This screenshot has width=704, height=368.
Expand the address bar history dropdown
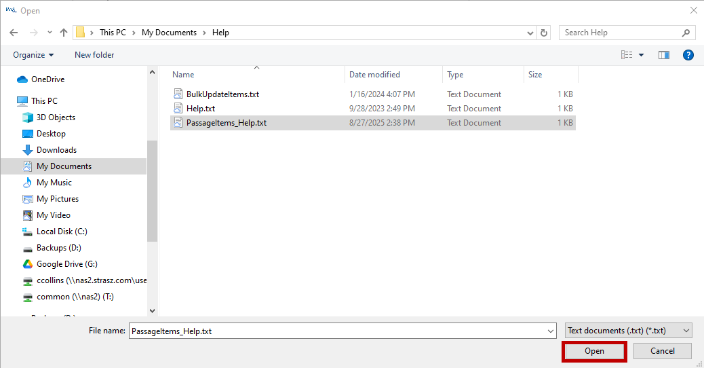coord(530,33)
